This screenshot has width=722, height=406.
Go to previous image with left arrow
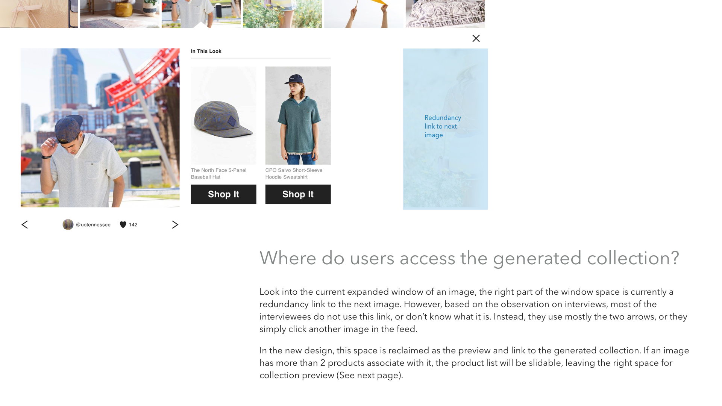(x=25, y=225)
